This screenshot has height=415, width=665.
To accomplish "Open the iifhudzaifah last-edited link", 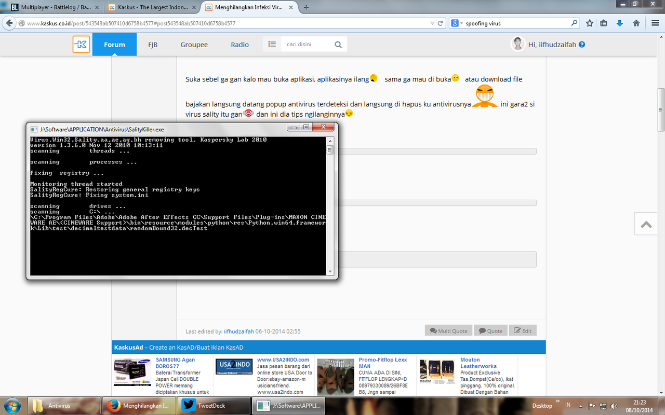I will point(238,331).
